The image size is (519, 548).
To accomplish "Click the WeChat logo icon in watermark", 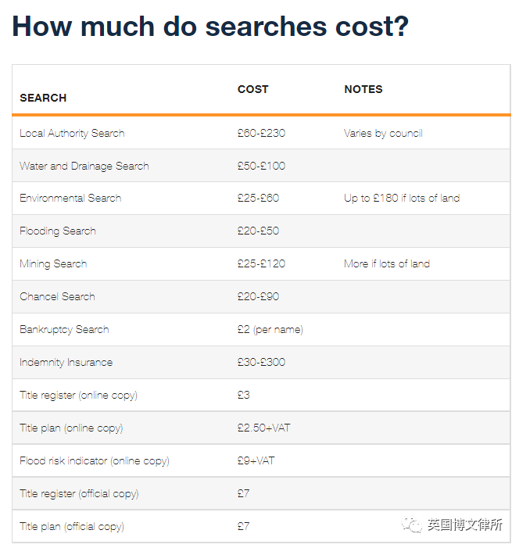I will tap(412, 525).
